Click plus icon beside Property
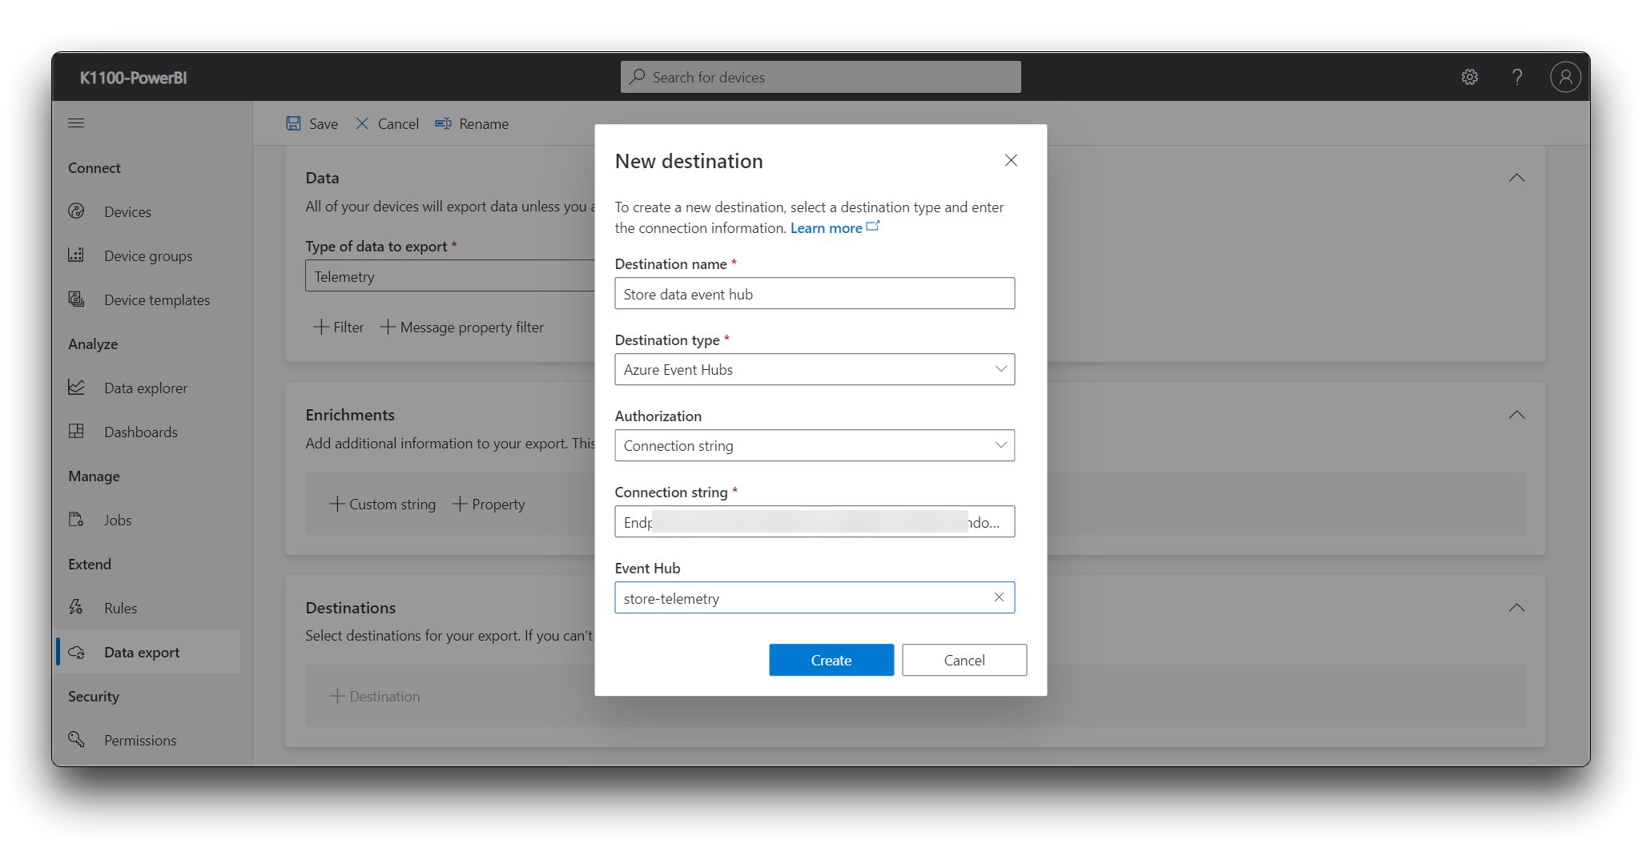1642x844 pixels. point(460,504)
